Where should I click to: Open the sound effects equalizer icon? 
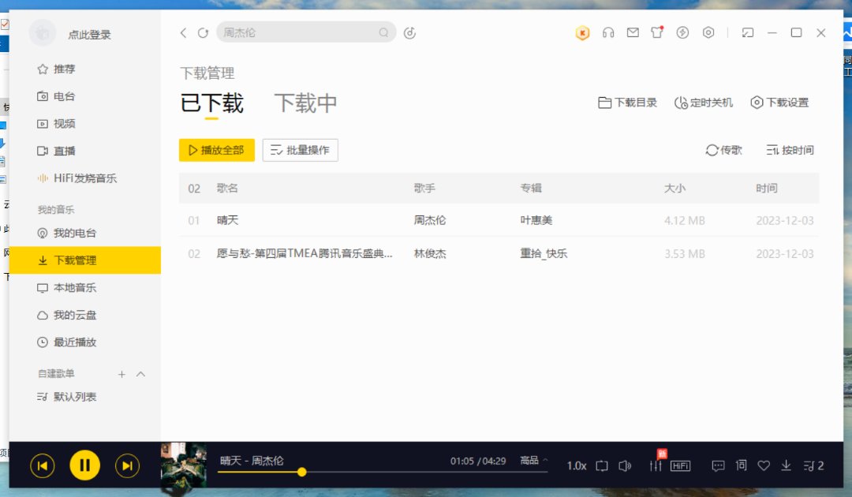[x=656, y=465]
